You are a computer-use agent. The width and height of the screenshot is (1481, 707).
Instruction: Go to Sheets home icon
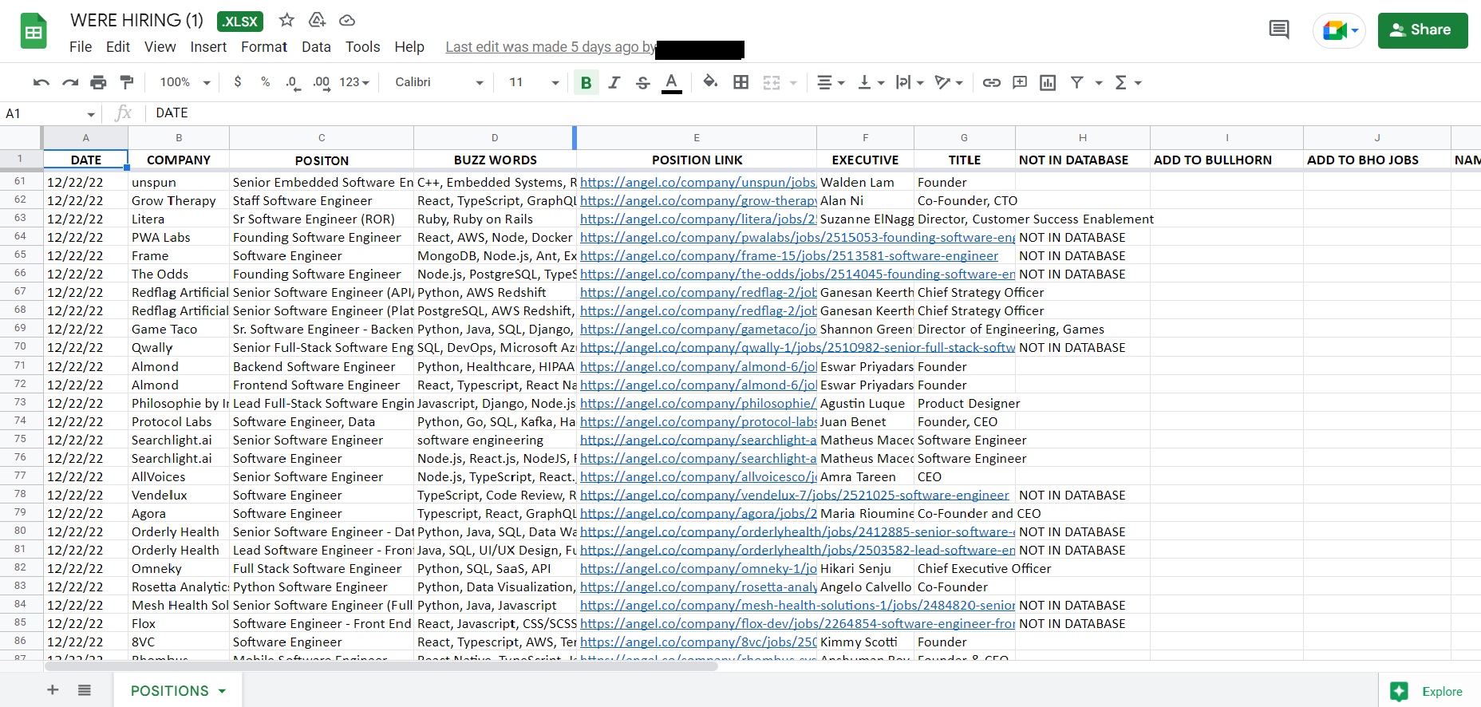34,32
